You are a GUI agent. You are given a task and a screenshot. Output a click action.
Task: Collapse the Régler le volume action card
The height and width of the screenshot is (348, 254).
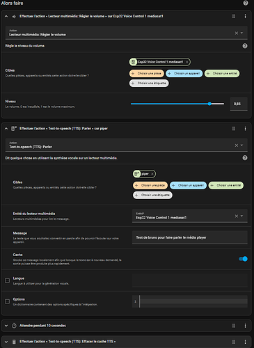click(x=6, y=16)
